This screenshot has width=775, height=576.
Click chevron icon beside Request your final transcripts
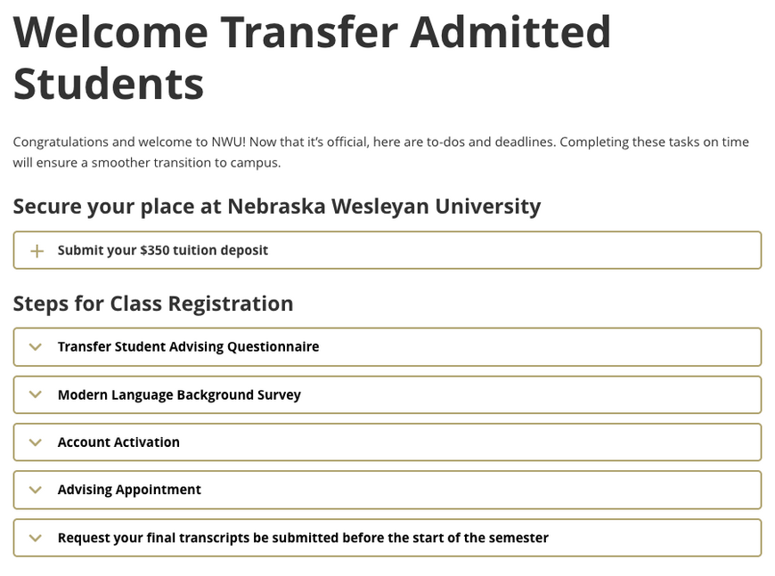pos(36,538)
